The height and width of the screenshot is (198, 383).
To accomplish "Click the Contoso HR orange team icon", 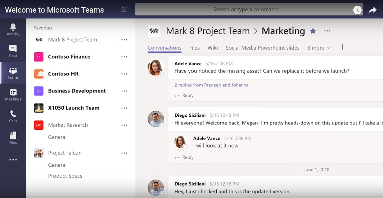I will coord(39,74).
